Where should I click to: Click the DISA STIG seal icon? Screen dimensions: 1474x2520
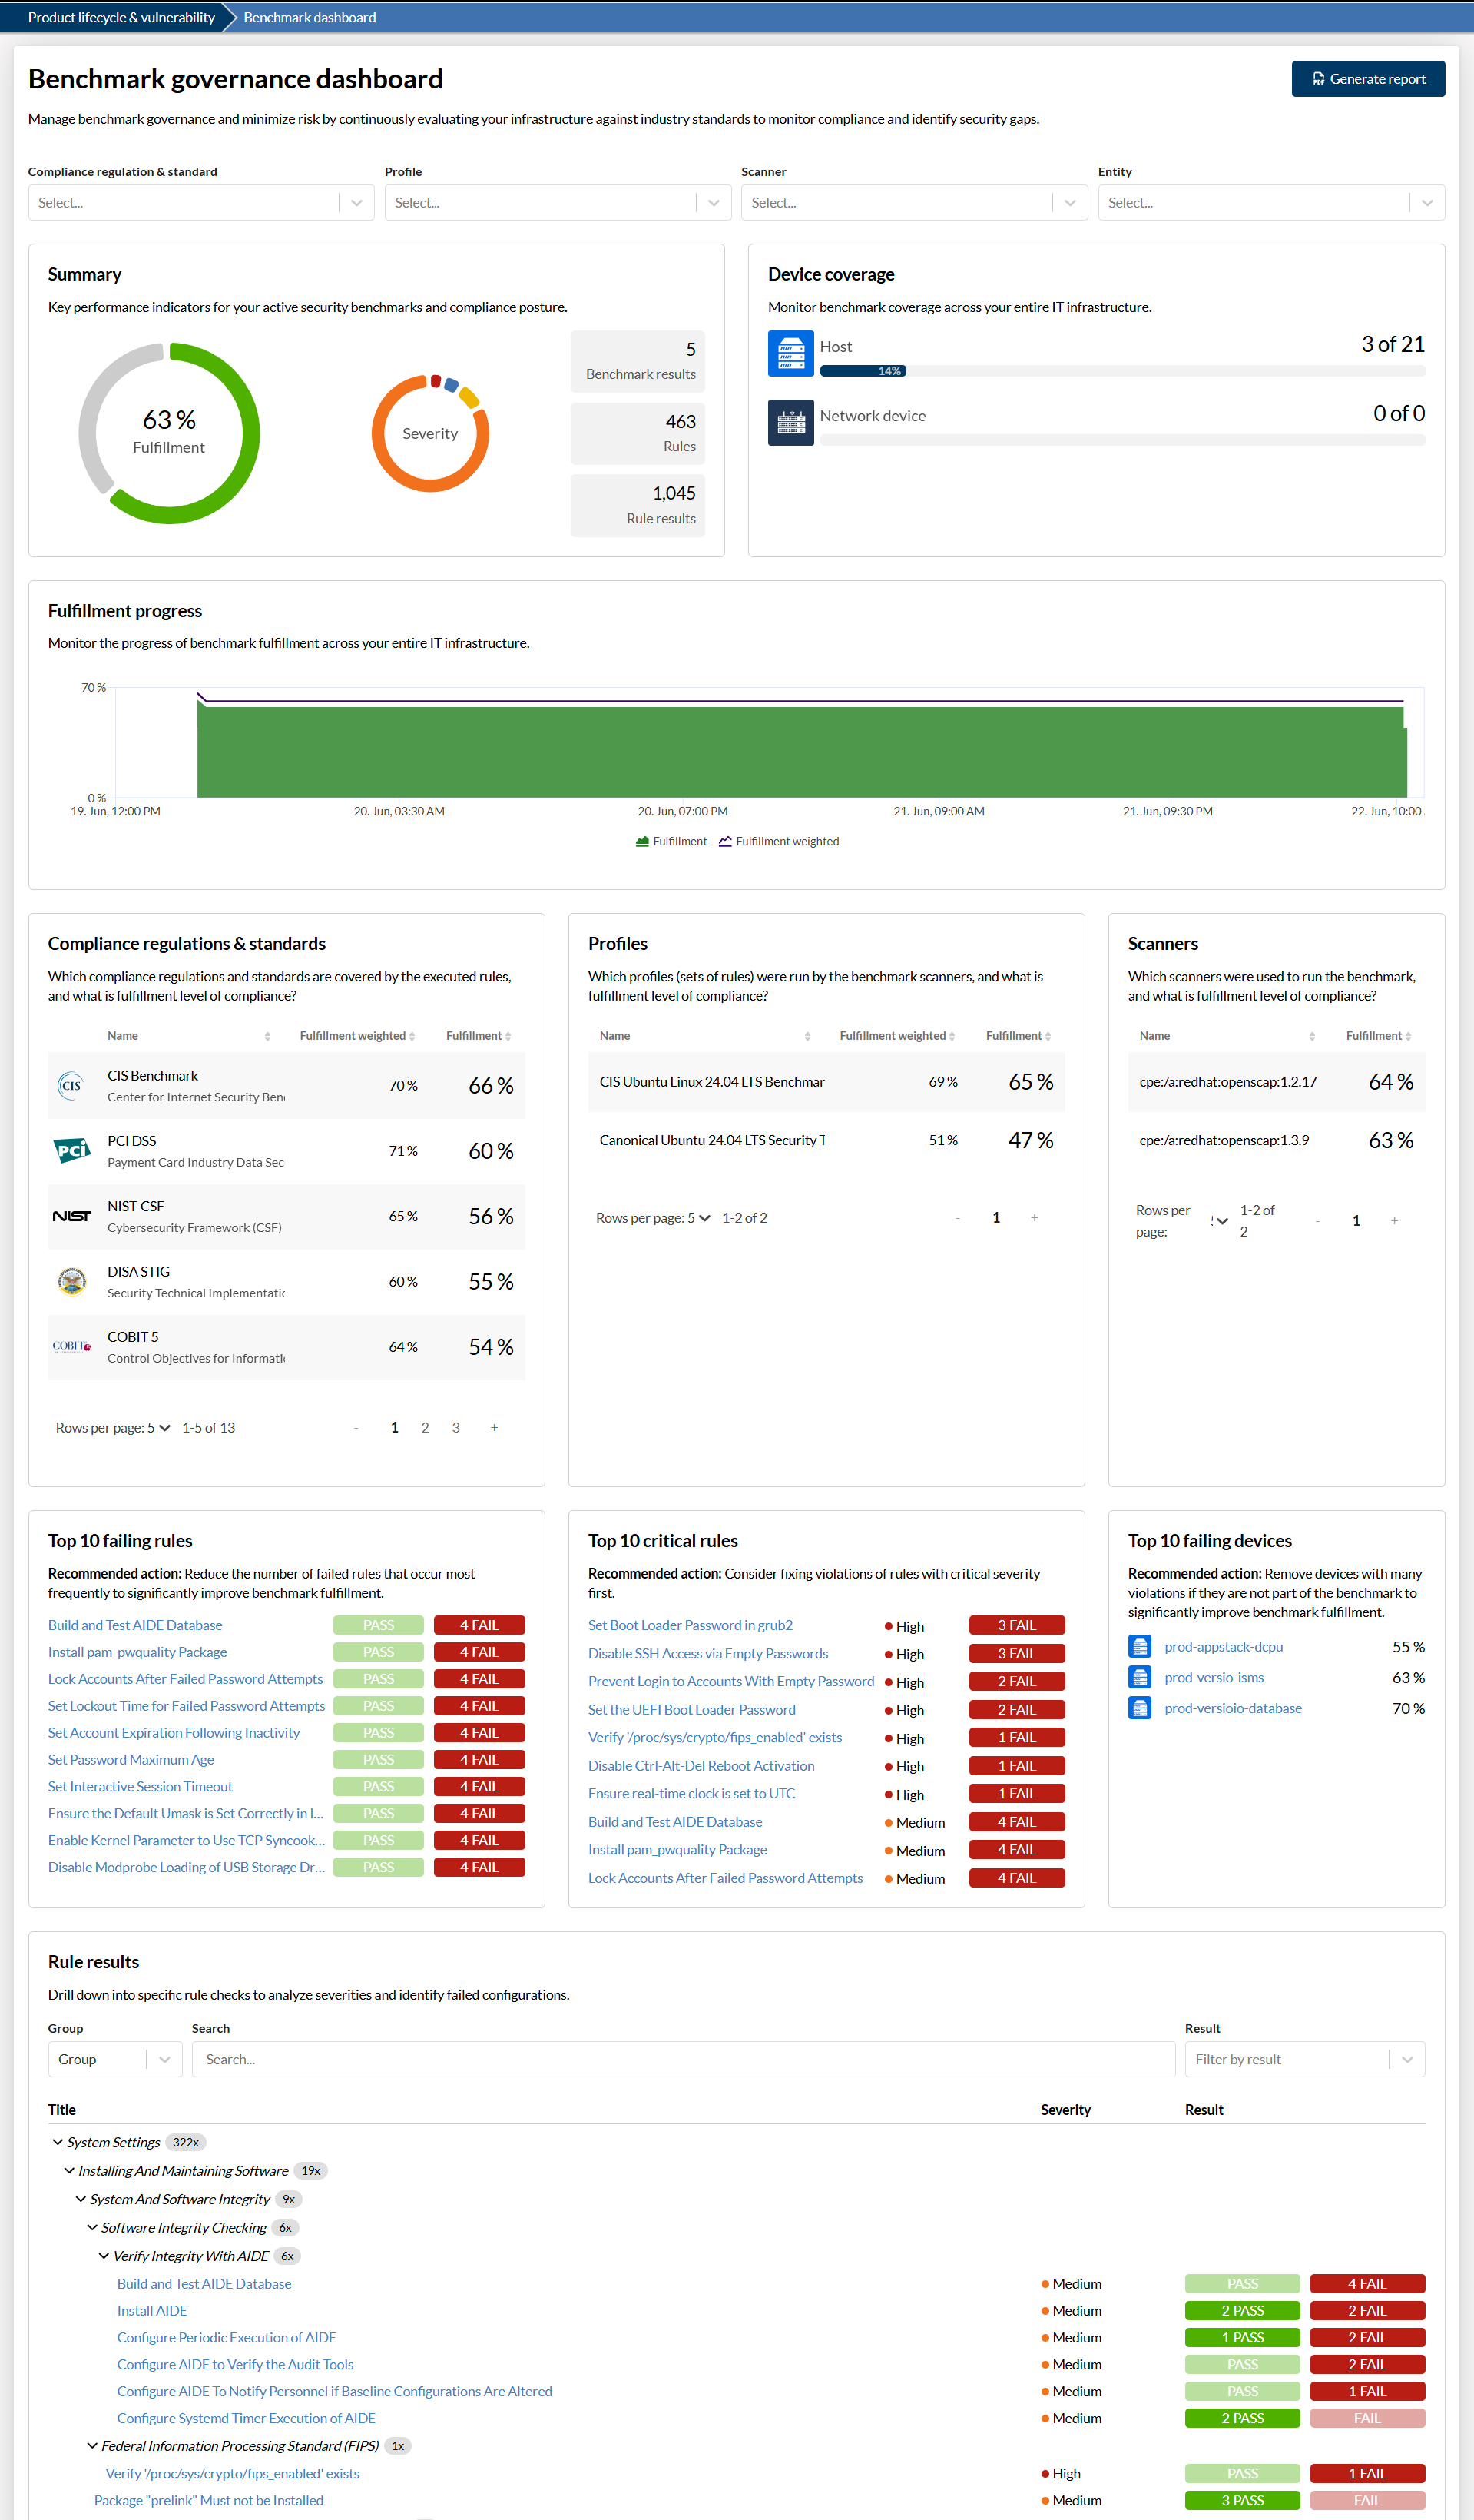click(71, 1281)
